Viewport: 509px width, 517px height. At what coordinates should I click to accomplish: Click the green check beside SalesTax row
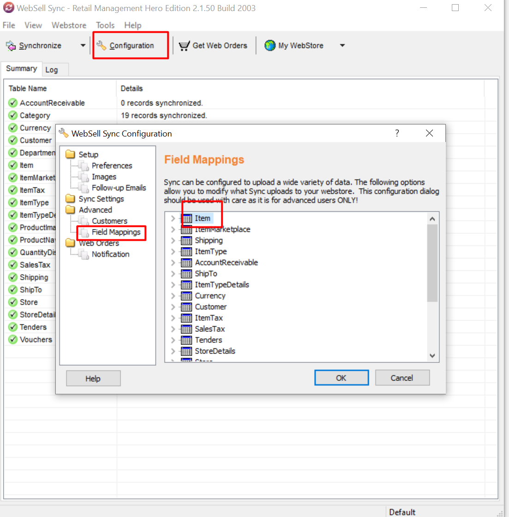pyautogui.click(x=13, y=265)
